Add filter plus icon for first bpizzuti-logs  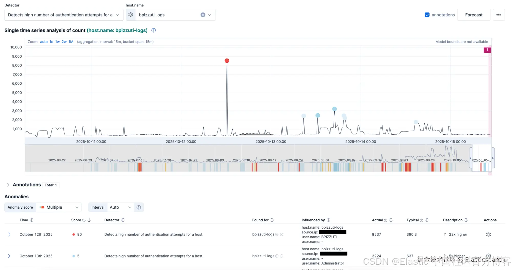pyautogui.click(x=277, y=234)
